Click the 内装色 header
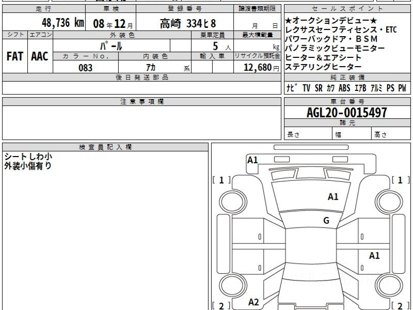413x310 pixels. click(155, 56)
